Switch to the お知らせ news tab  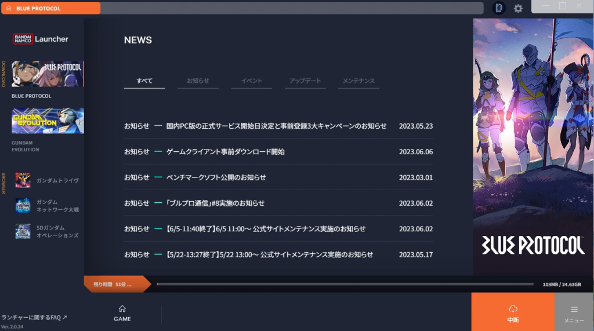(198, 81)
